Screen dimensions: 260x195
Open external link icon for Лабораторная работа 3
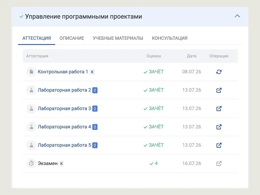pyautogui.click(x=219, y=108)
